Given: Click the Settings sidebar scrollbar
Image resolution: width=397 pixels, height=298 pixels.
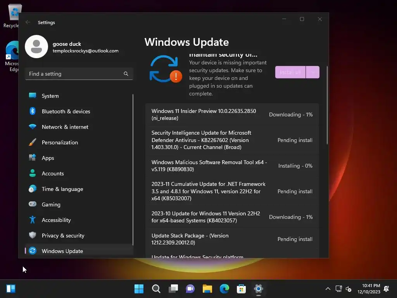Looking at the screenshot, I should coord(133,170).
